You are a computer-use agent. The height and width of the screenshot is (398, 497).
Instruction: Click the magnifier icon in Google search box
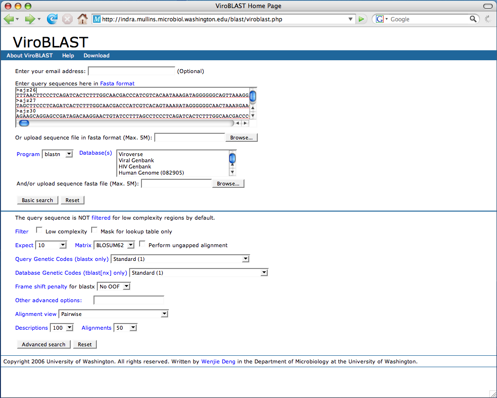[473, 19]
